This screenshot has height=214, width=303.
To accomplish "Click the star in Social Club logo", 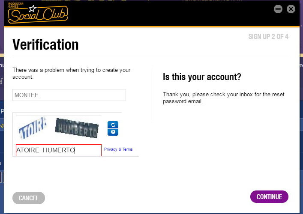I will [33, 8].
